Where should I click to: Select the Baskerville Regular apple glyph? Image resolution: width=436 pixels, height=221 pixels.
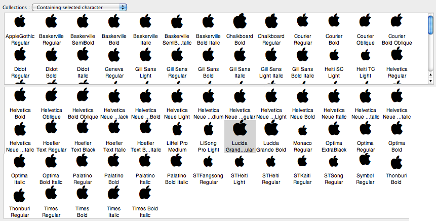pyautogui.click(x=52, y=21)
